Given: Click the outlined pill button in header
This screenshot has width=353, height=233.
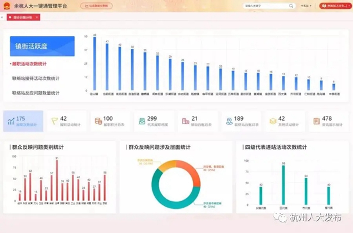Looking at the screenshot, I should point(96,6).
